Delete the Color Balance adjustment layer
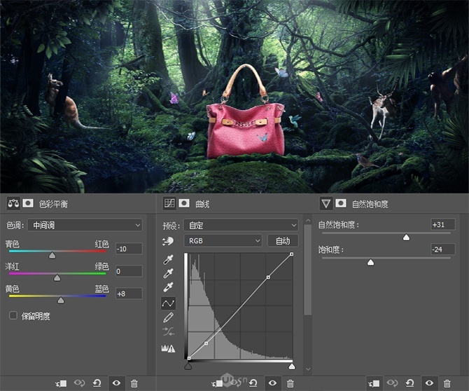 (134, 383)
